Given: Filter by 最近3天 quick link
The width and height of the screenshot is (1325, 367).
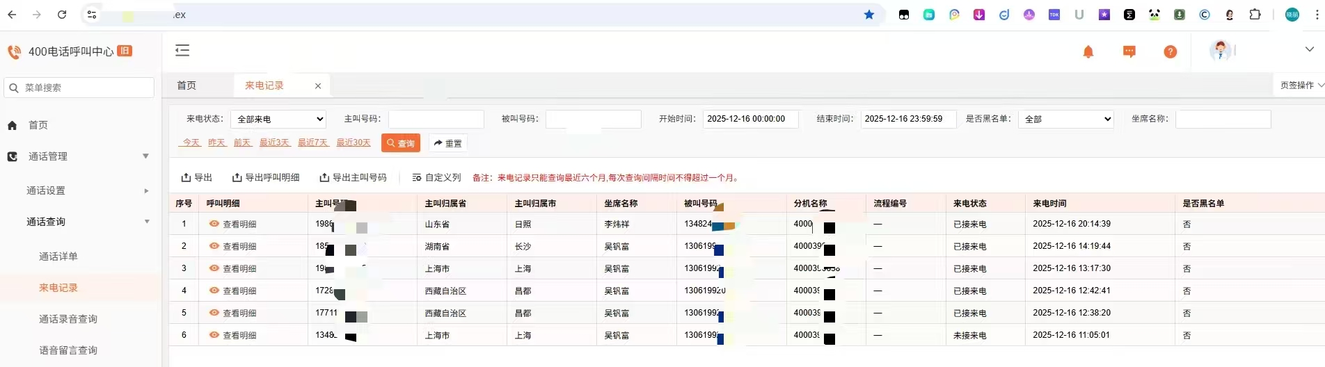Looking at the screenshot, I should [275, 142].
